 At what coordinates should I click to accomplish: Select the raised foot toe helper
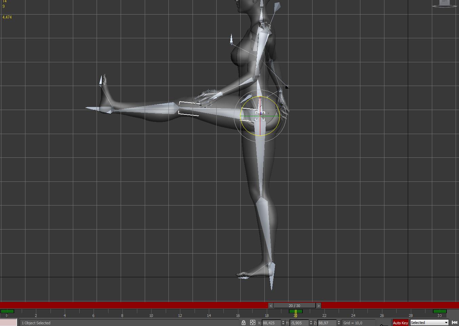coord(101,80)
